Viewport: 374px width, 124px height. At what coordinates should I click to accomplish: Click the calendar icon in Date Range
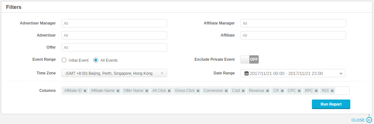[247, 73]
